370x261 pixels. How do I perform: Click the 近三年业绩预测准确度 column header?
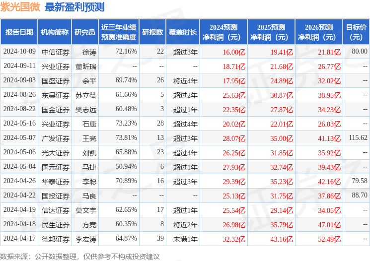[118, 32]
